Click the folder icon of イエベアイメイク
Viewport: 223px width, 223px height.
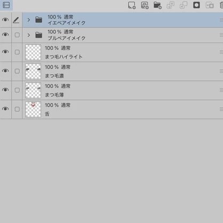pyautogui.click(x=38, y=20)
